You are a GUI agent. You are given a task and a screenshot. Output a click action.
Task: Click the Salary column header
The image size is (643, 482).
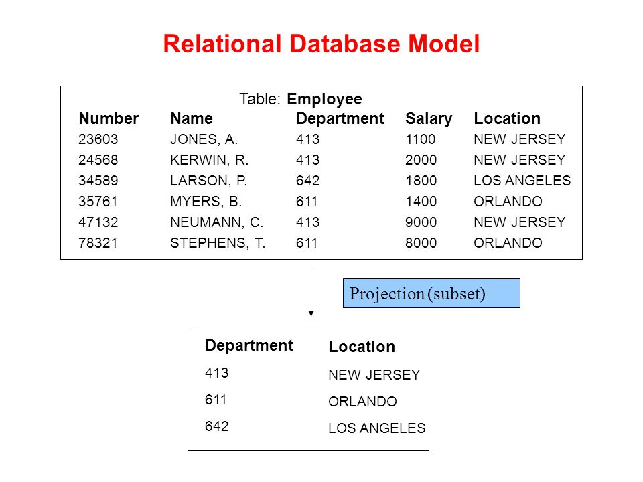click(429, 119)
